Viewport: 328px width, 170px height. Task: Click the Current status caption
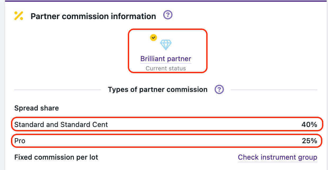(x=166, y=68)
